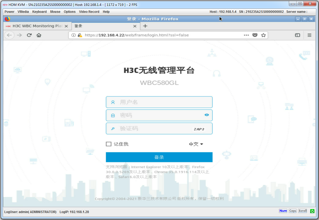Save page to Pocket
The image size is (319, 220).
[255, 35]
